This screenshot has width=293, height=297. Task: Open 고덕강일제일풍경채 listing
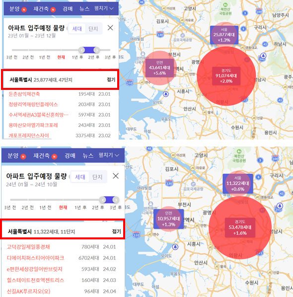pos(28,247)
